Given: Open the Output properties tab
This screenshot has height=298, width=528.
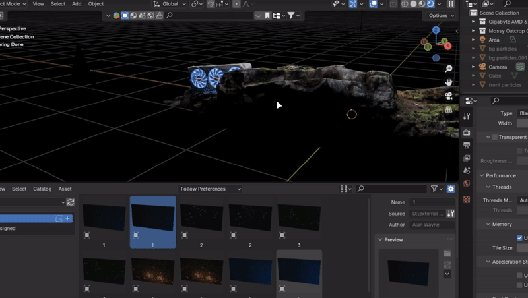Looking at the screenshot, I should (x=467, y=145).
